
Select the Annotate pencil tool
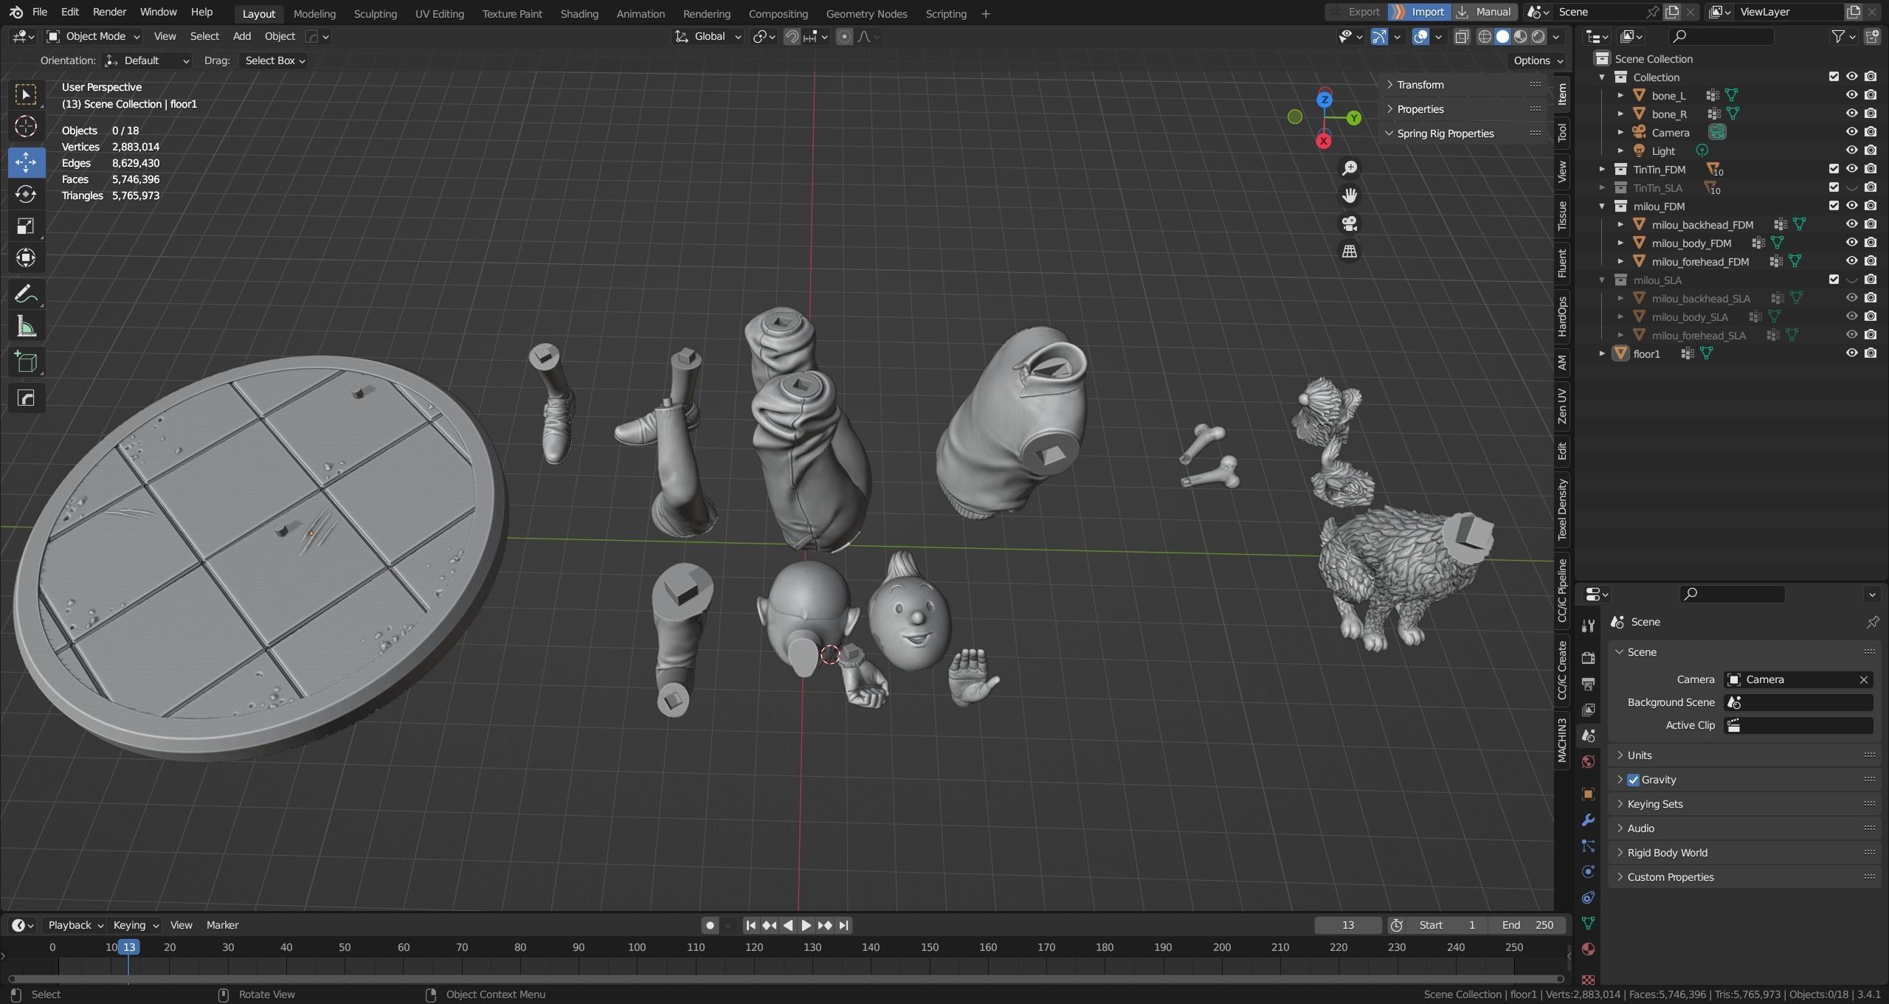pos(26,294)
